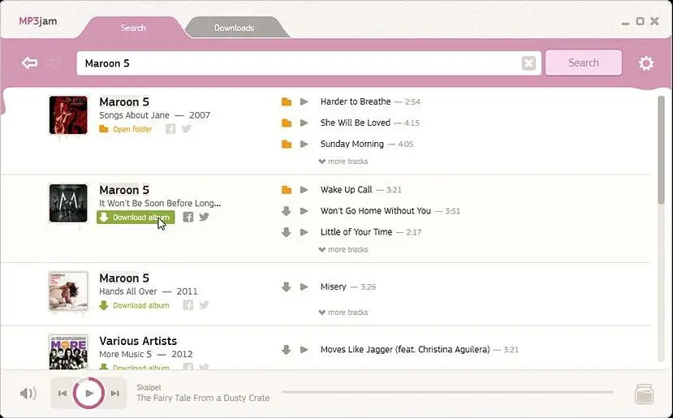Click the pink Search button
This screenshot has height=418, width=673.
tap(584, 62)
